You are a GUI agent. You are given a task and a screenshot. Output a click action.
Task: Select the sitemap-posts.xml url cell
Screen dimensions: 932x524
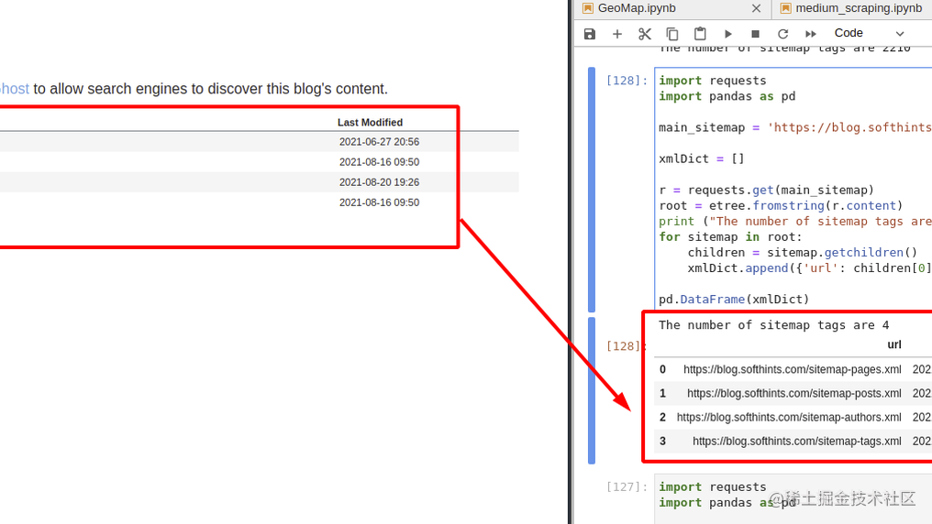click(793, 393)
